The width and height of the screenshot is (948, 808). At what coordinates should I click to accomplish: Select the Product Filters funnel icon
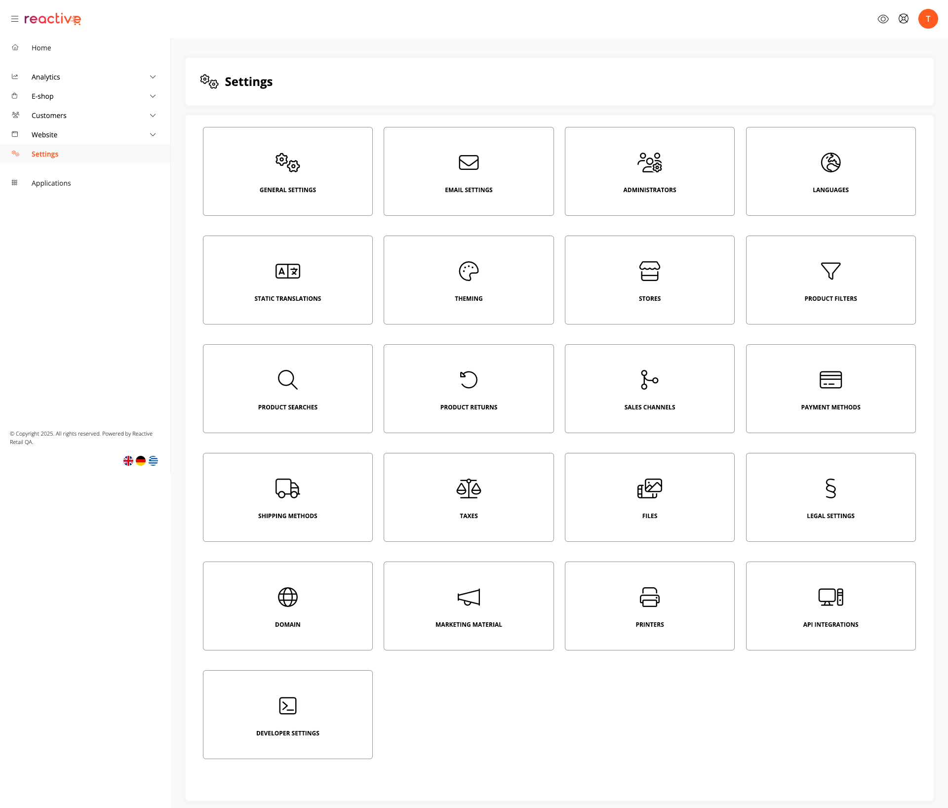tap(830, 271)
